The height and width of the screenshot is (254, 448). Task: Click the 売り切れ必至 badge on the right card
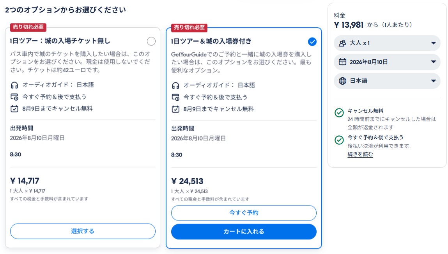[189, 27]
